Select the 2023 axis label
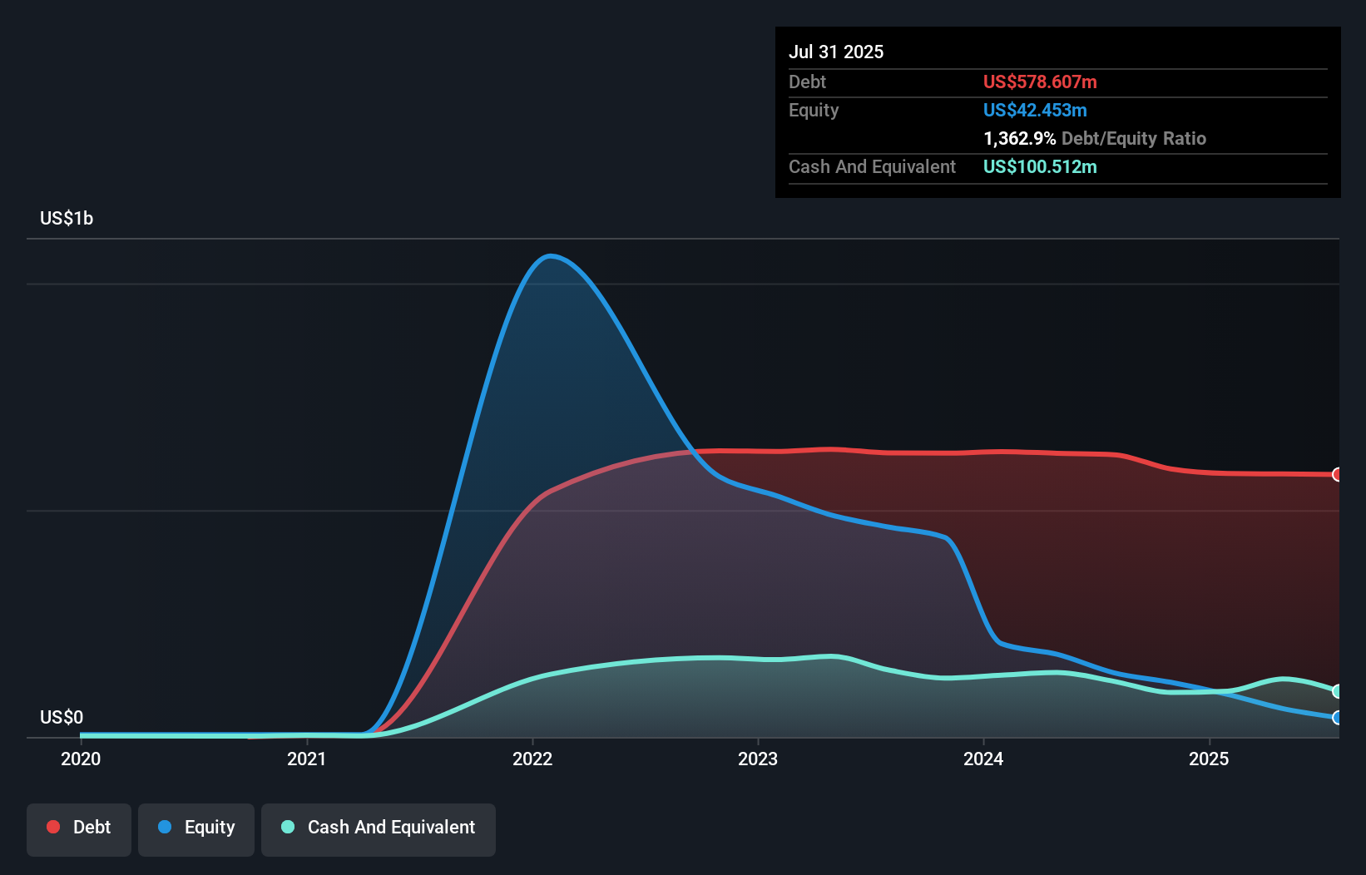Viewport: 1366px width, 875px height. (x=758, y=759)
